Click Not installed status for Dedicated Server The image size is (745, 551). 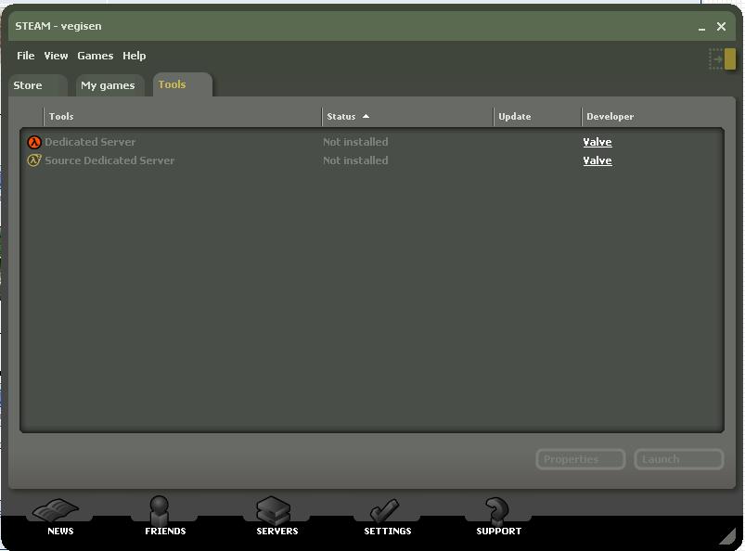(x=355, y=142)
